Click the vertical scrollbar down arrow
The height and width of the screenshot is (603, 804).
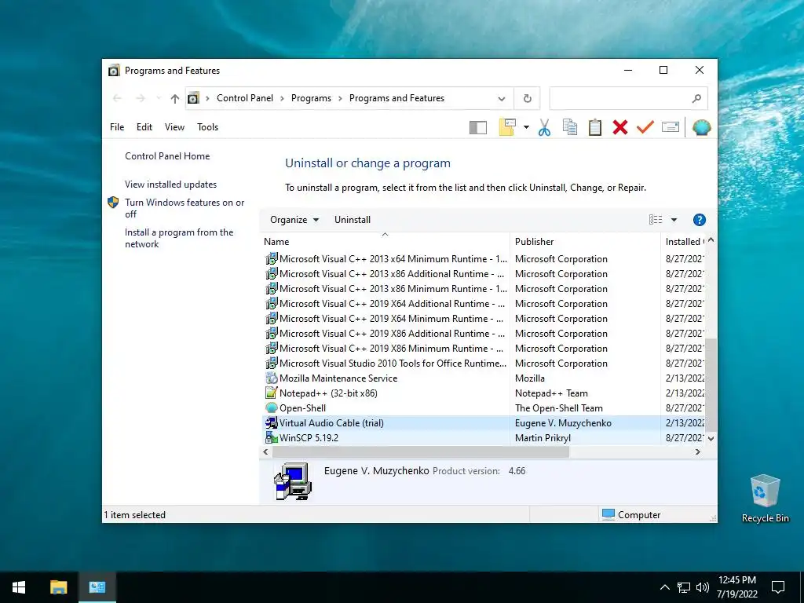(711, 439)
